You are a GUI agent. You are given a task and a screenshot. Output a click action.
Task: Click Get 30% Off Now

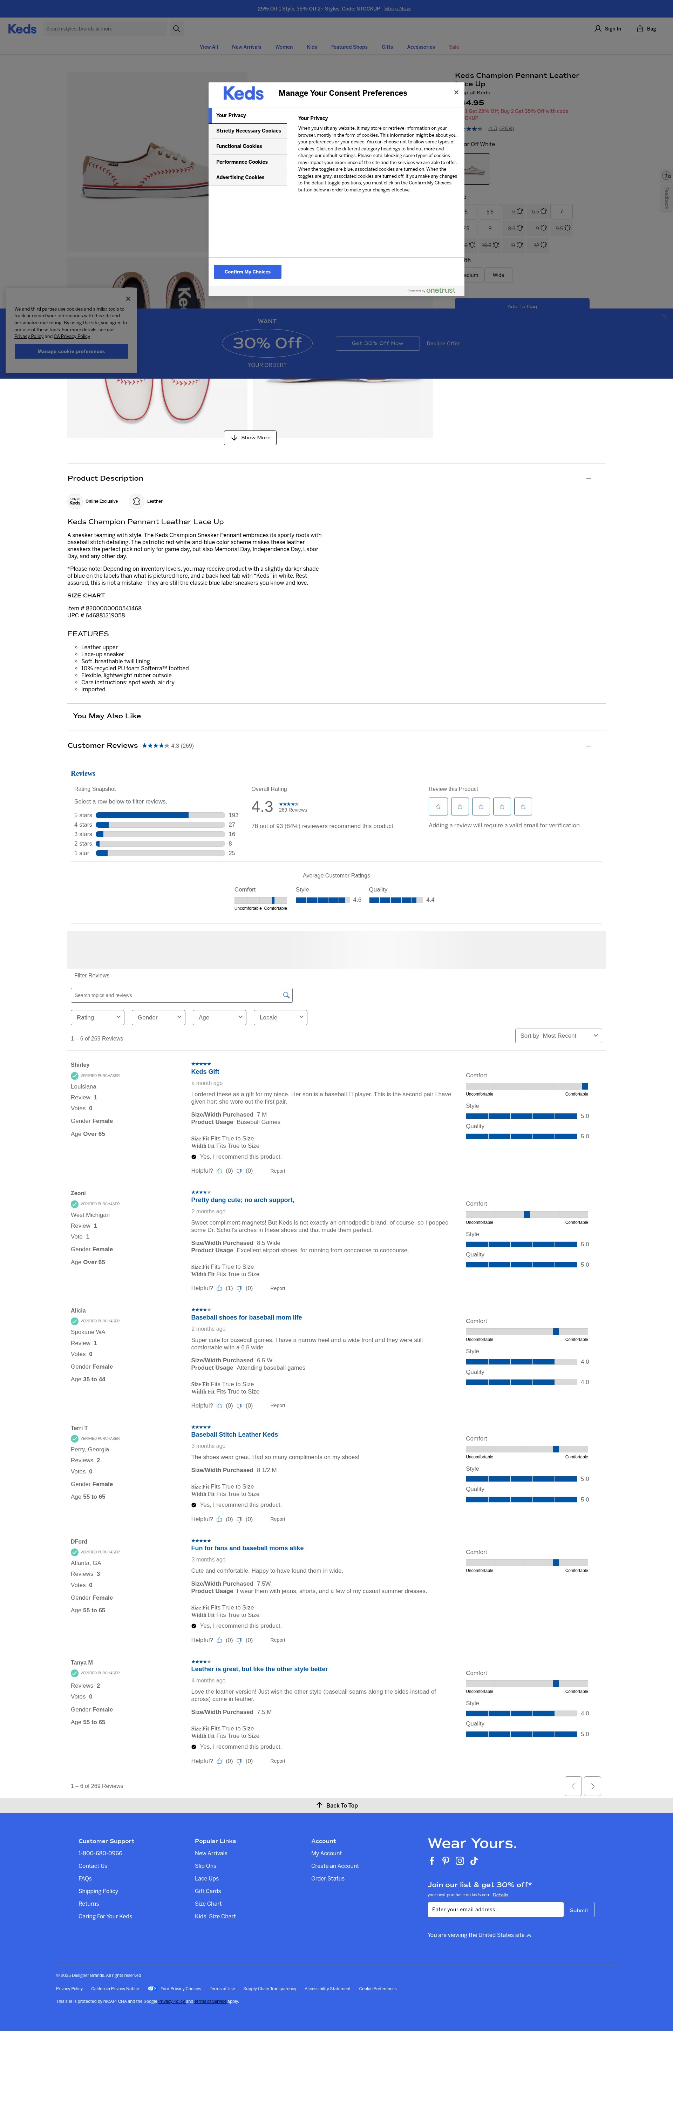coord(378,343)
